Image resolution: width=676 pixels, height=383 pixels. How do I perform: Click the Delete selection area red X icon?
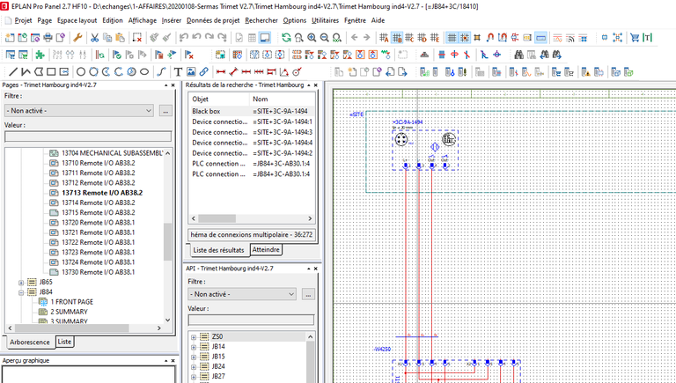137,38
